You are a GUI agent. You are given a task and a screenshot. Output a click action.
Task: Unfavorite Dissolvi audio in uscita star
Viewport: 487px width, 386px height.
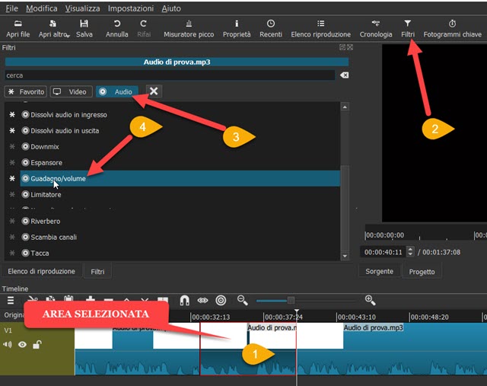point(12,130)
